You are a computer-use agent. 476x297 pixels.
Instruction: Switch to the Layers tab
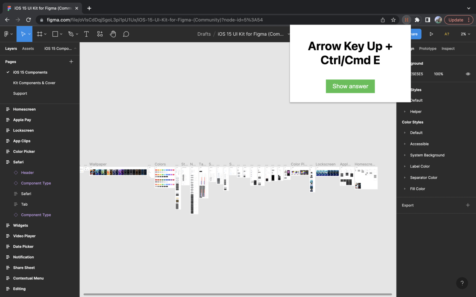pos(11,48)
